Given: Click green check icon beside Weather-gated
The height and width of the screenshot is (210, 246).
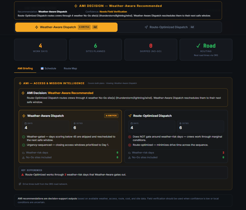Looking at the screenshot, I should [23, 137].
